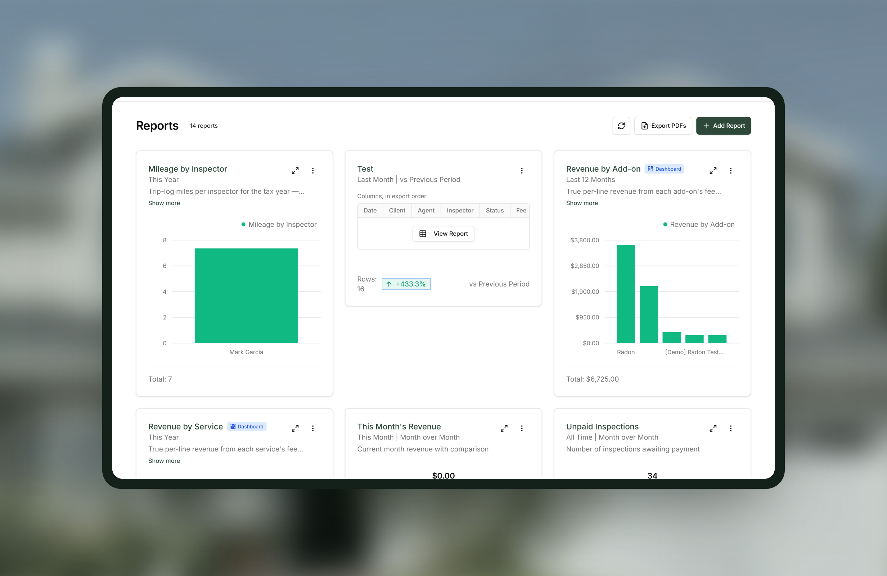887x576 pixels.
Task: Click the Add Report button
Action: [x=723, y=126]
